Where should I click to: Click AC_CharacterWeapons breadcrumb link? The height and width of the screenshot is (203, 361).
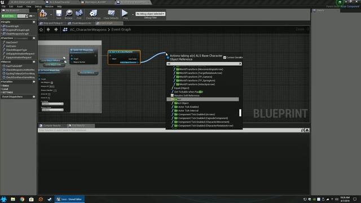pyautogui.click(x=88, y=29)
